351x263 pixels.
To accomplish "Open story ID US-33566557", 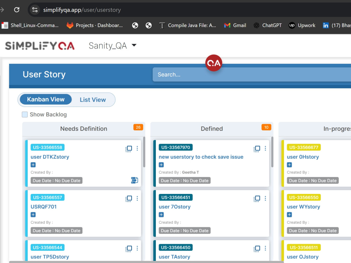I will pyautogui.click(x=47, y=197).
